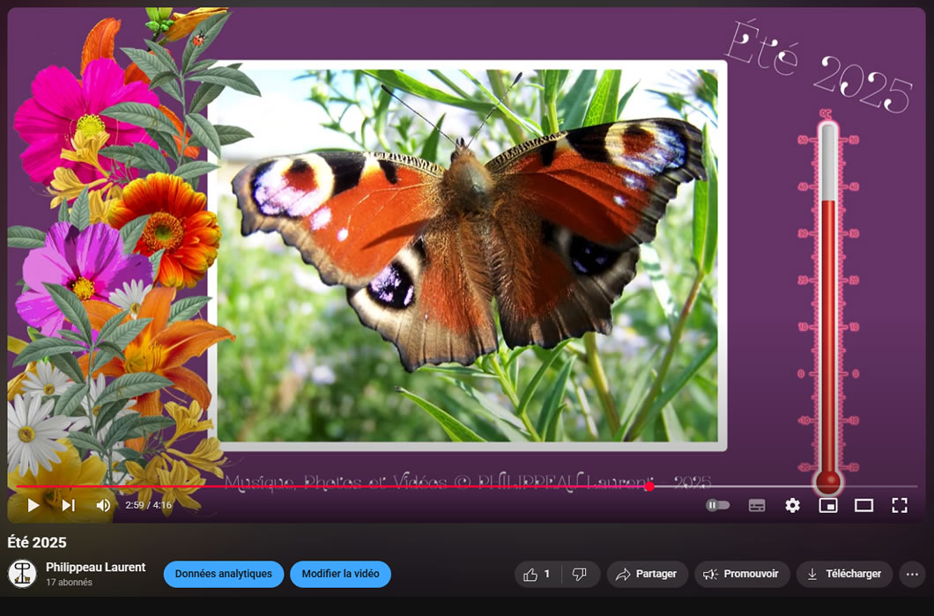Mute the video with the speaker icon

[x=103, y=505]
